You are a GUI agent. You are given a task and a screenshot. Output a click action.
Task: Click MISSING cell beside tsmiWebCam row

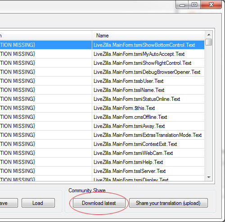[46, 153]
